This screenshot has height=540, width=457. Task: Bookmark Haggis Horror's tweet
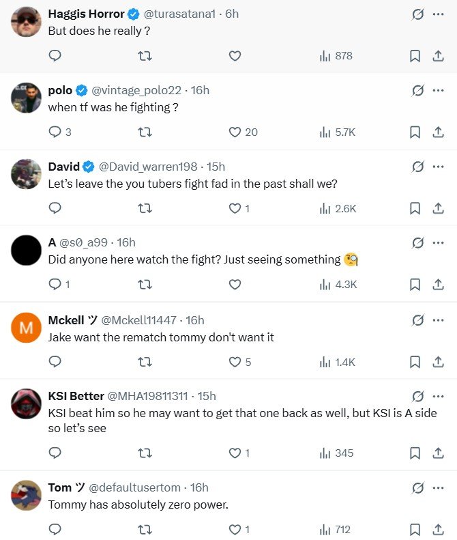coord(415,56)
